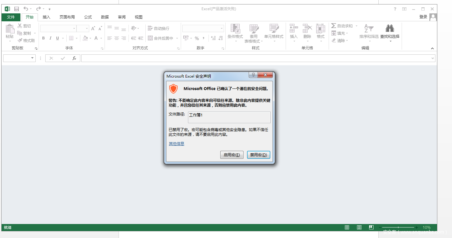Viewport: 452px width, 238px height.
Task: Click the Insert Function fx icon
Action: pos(74,58)
